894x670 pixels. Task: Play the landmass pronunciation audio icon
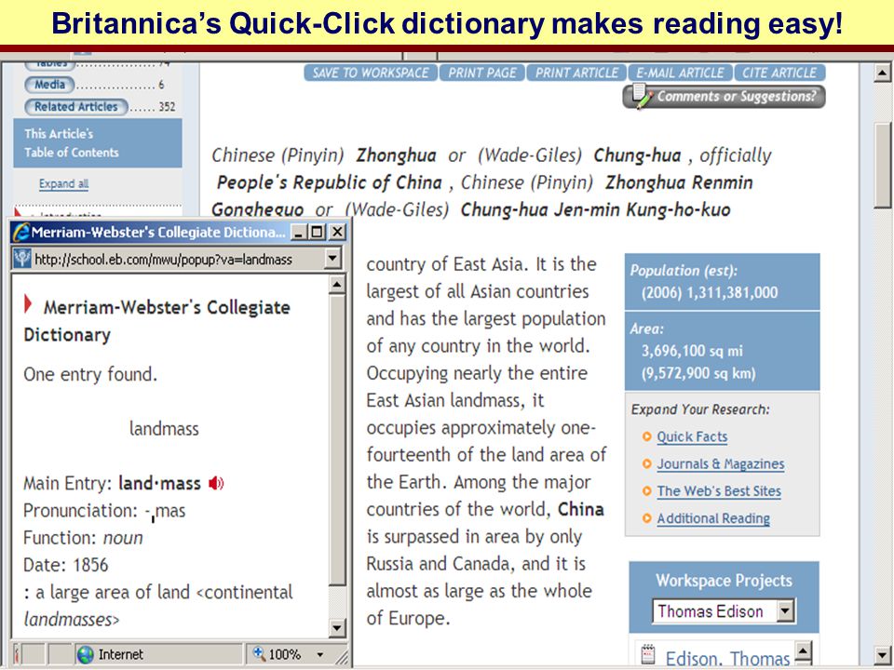pos(215,484)
